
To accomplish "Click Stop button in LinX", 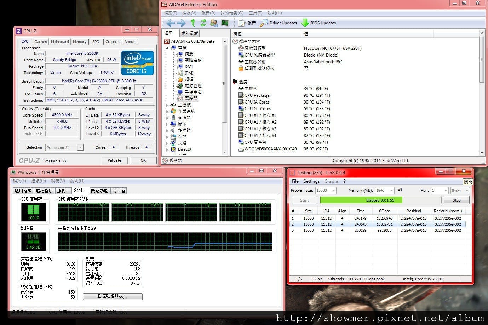I will [457, 200].
